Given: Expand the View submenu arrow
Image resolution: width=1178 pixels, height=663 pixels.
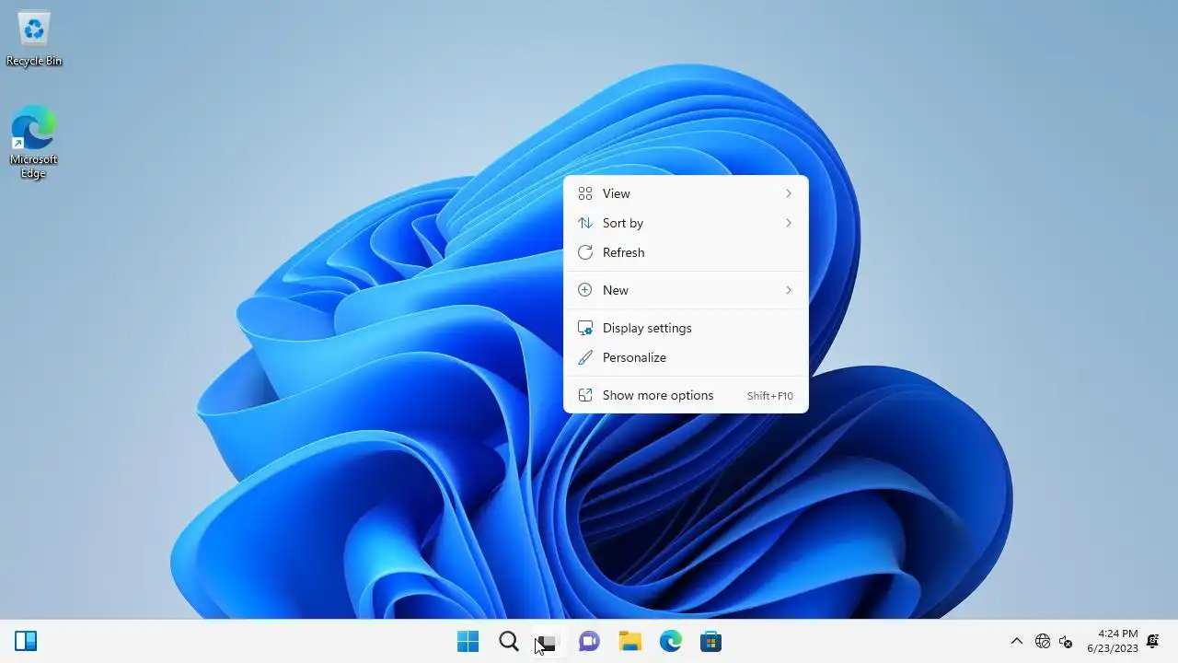Looking at the screenshot, I should pos(789,193).
